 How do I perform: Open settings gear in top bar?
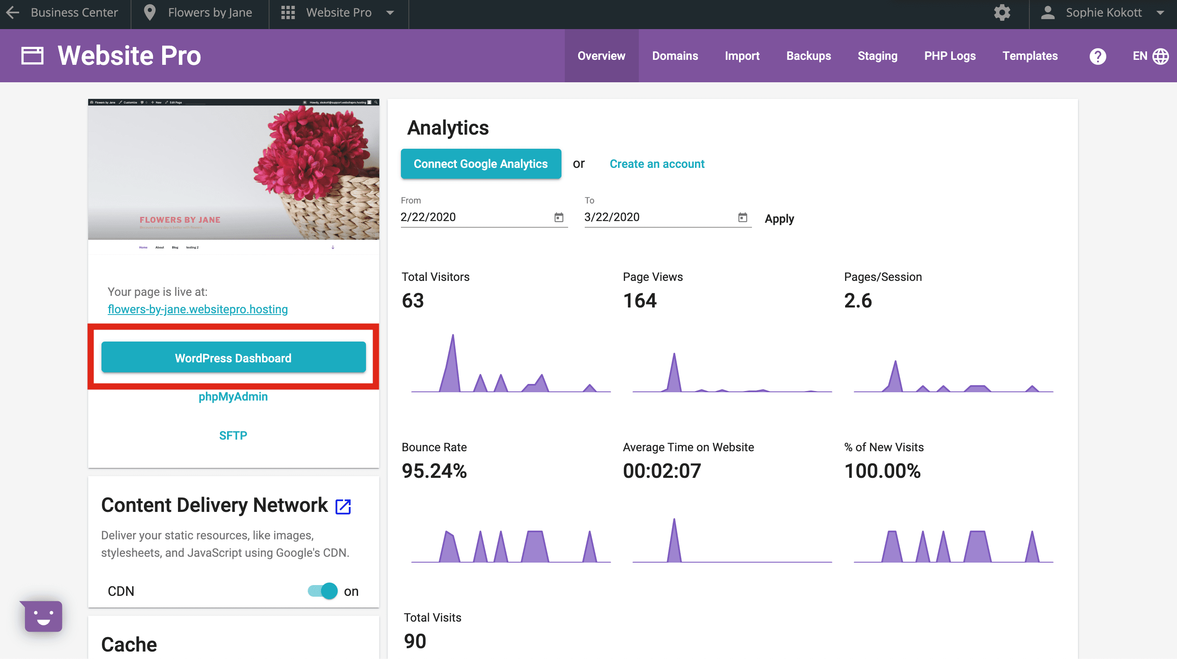tap(1001, 12)
